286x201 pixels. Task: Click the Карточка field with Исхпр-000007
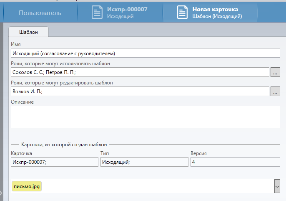[x=53, y=162]
